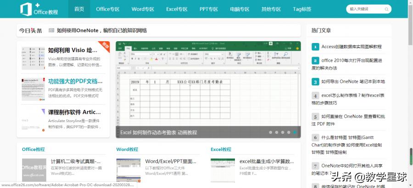Screen dimensions: 413x188
Task: Open Access创建数据库实现图解教程
Action: coord(352,47)
